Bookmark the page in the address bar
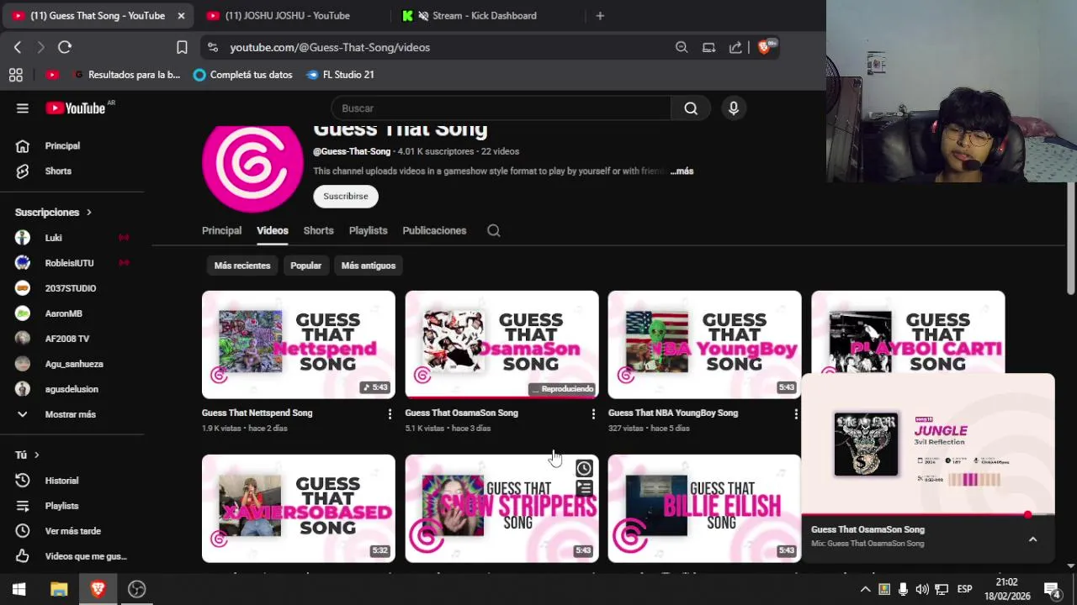The width and height of the screenshot is (1077, 605). (x=182, y=47)
